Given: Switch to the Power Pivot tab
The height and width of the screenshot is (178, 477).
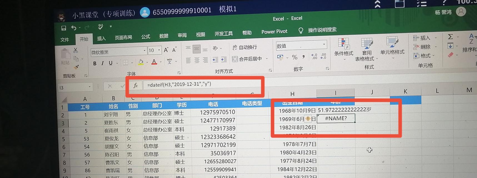Looking at the screenshot, I should (x=274, y=32).
